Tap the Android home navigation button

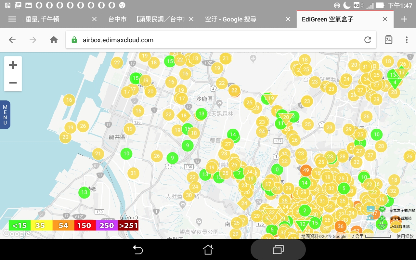tap(208, 250)
